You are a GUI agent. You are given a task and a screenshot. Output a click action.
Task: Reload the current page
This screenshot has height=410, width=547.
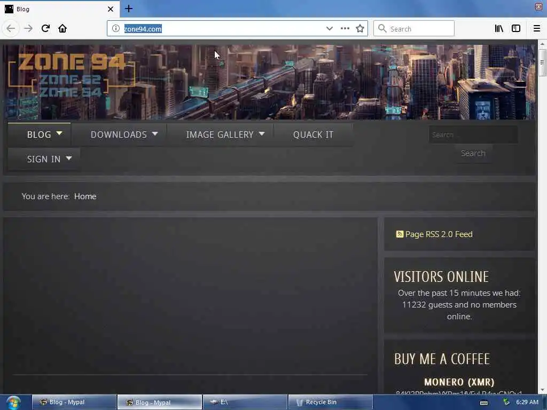pos(45,28)
